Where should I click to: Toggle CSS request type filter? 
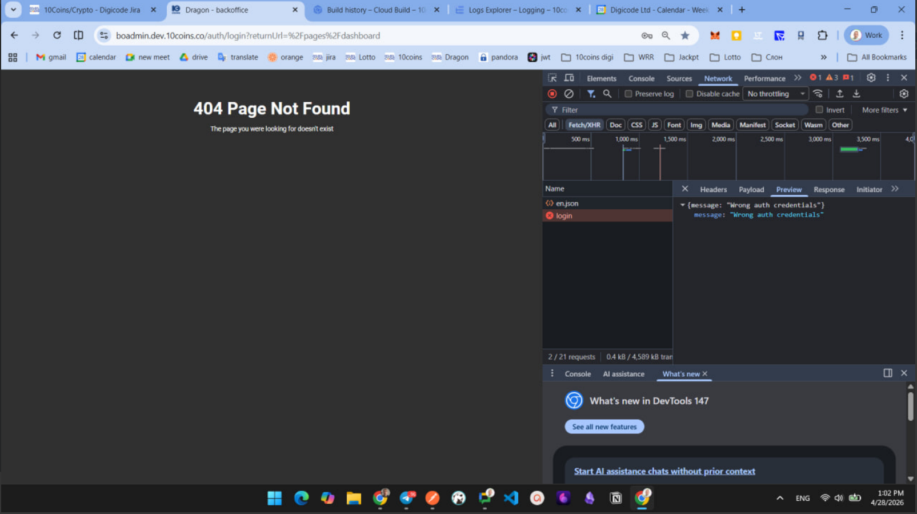[x=636, y=125]
